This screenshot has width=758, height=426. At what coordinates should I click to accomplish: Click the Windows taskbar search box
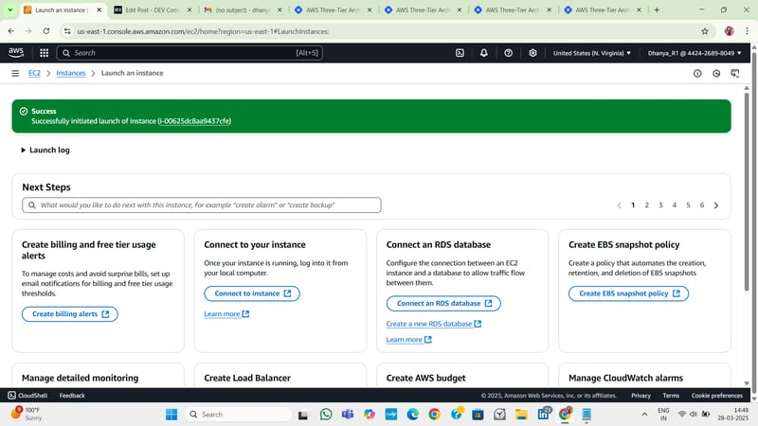point(238,415)
